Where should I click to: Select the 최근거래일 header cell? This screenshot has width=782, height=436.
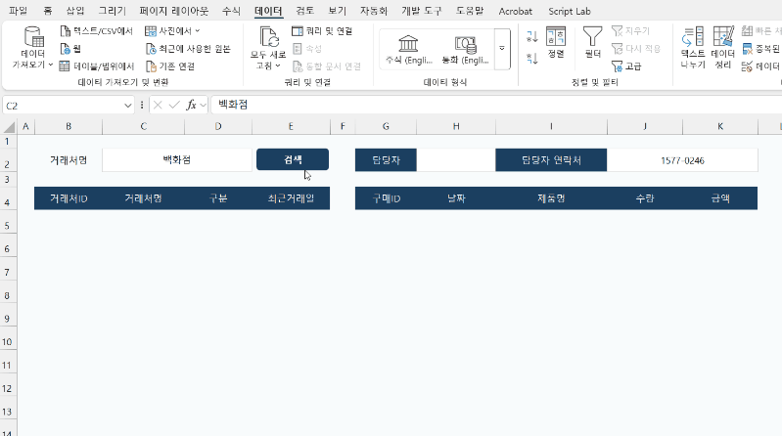pos(291,198)
